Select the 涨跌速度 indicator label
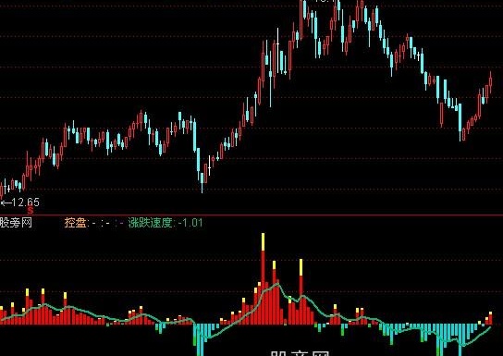This screenshot has height=356, width=503. [150, 223]
